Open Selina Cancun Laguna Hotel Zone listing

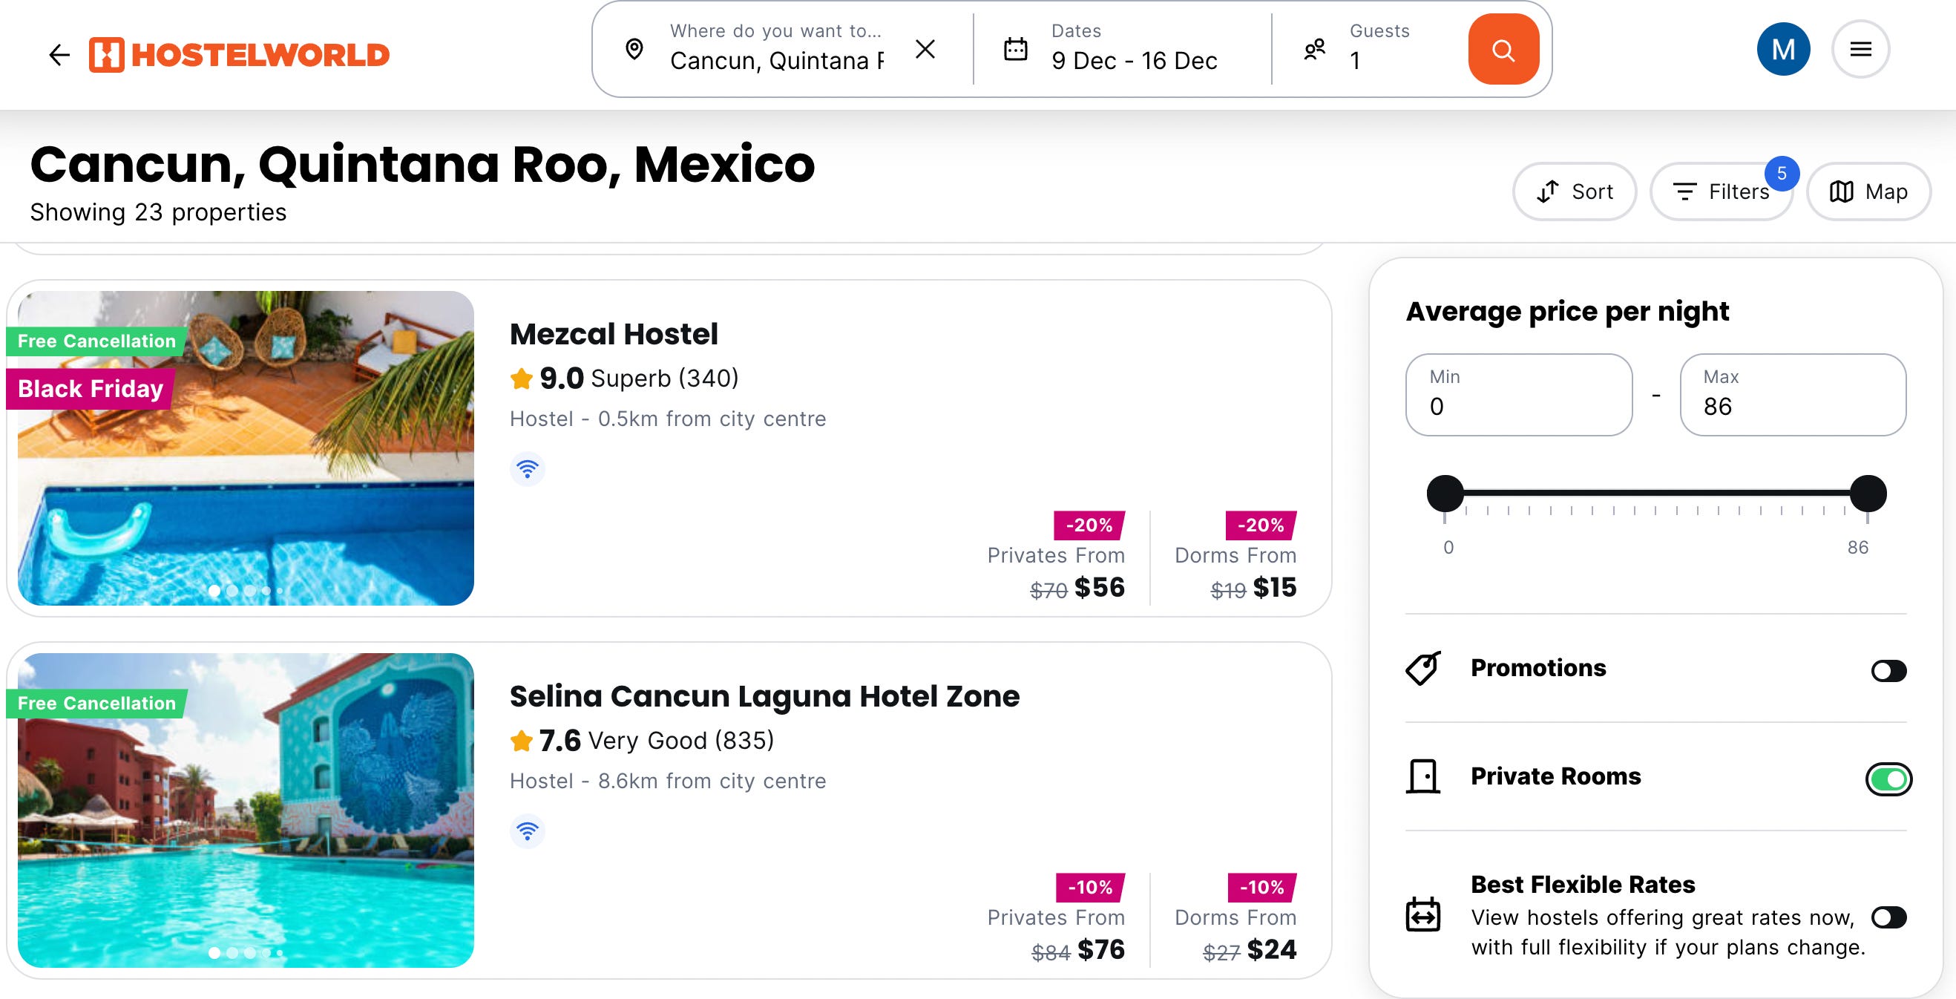point(764,696)
